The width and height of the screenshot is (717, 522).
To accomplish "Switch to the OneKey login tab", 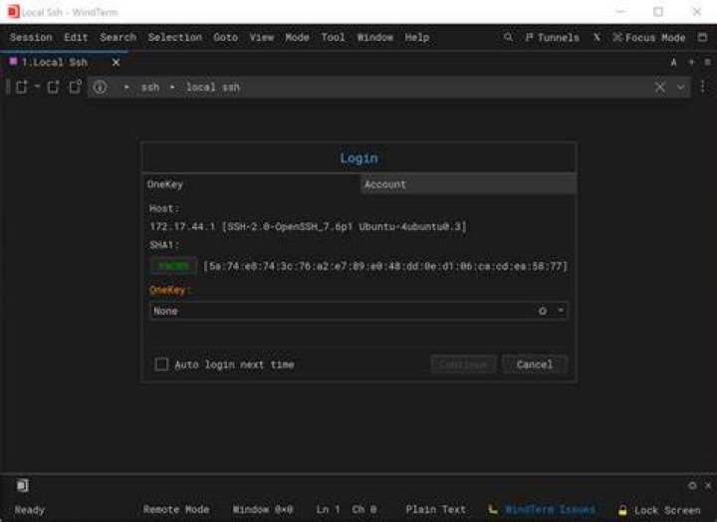I will pyautogui.click(x=251, y=184).
